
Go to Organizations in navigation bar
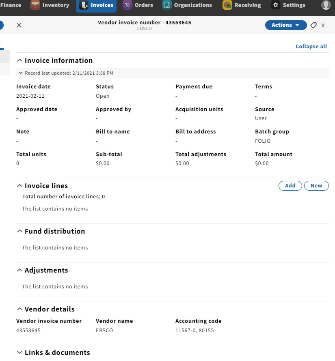point(193,5)
